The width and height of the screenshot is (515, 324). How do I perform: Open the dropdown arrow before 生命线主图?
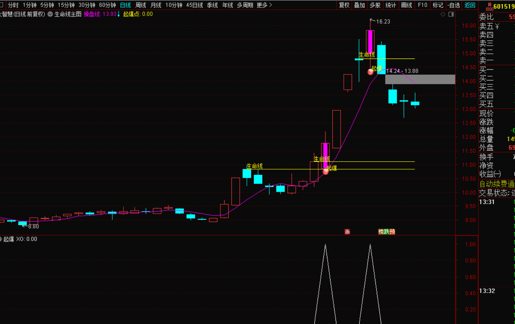click(x=50, y=14)
